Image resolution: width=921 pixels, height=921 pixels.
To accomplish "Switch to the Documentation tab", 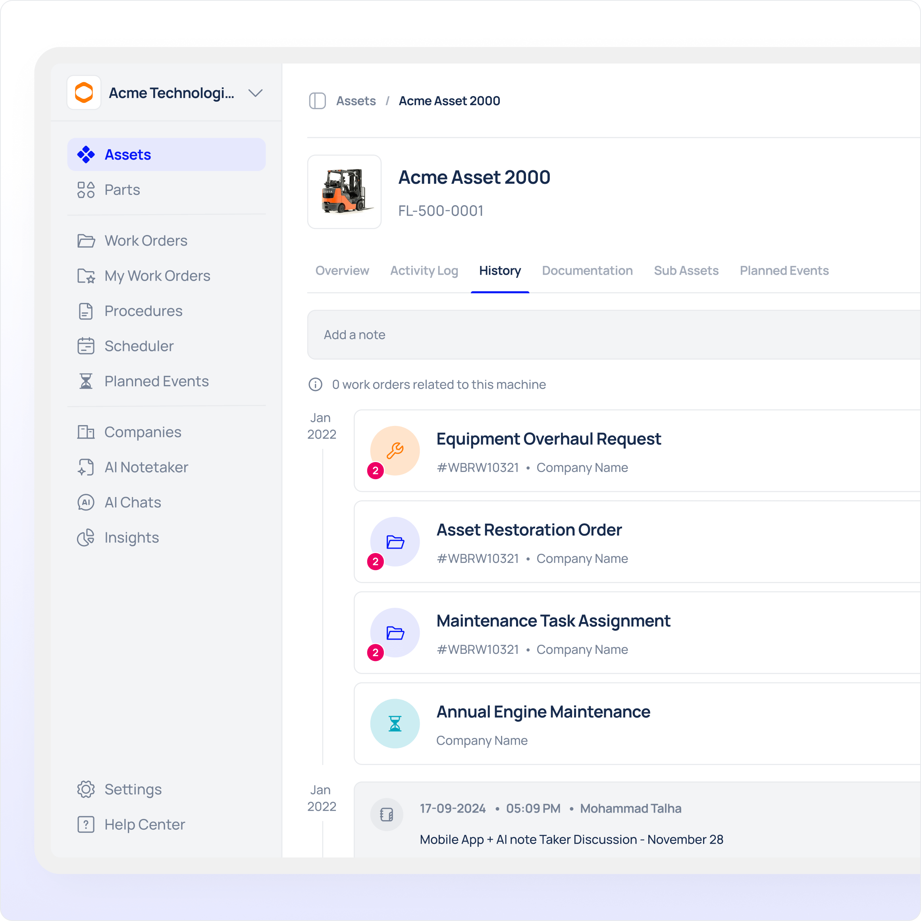I will (587, 271).
